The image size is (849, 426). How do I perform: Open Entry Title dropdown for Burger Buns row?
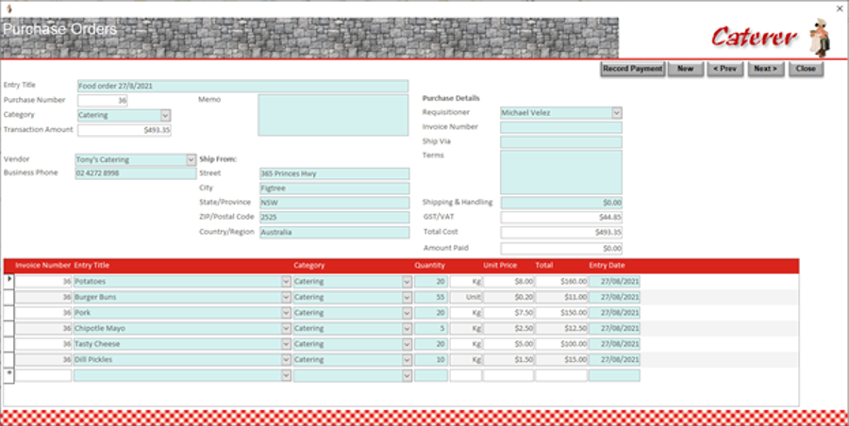[x=287, y=297]
